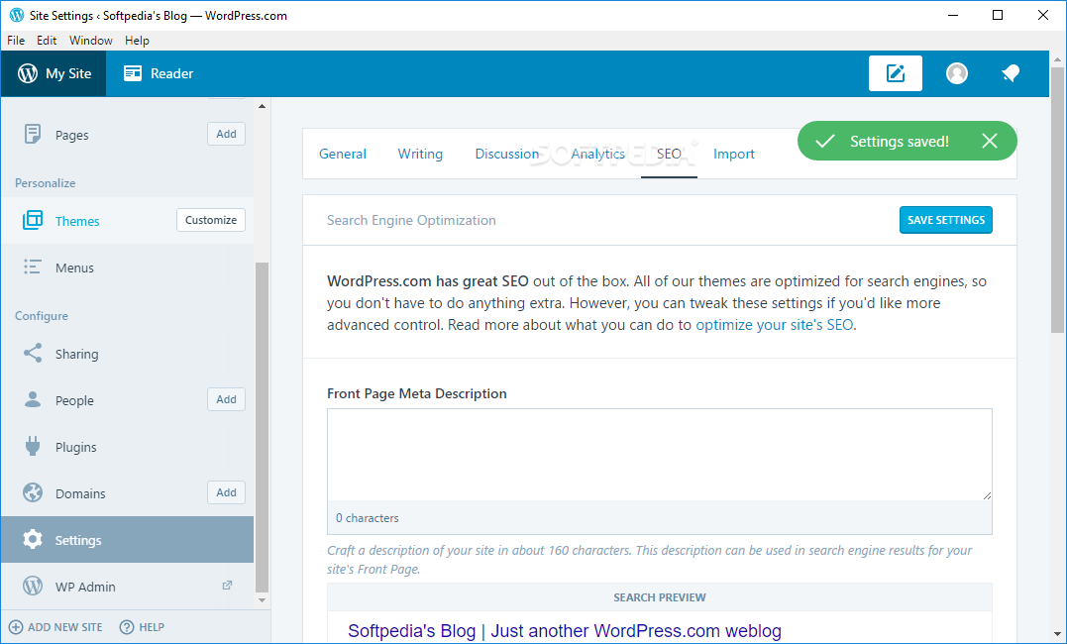This screenshot has height=644, width=1067.
Task: Click Add button next to People
Action: 226,399
